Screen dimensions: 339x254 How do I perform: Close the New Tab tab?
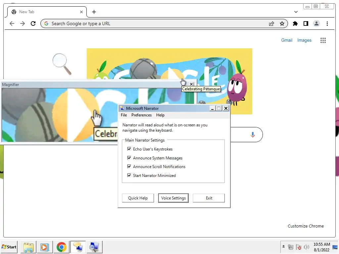(x=81, y=12)
